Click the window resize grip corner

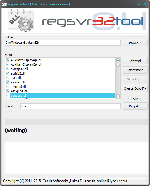click(x=145, y=181)
